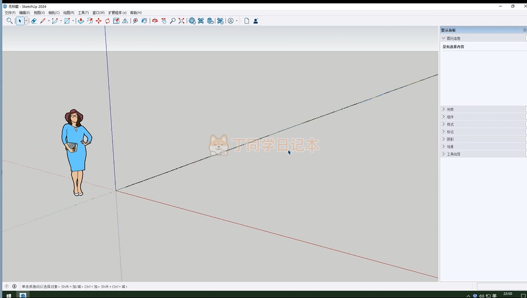Close the 默认面板 tray
Image resolution: width=527 pixels, height=298 pixels.
[525, 30]
